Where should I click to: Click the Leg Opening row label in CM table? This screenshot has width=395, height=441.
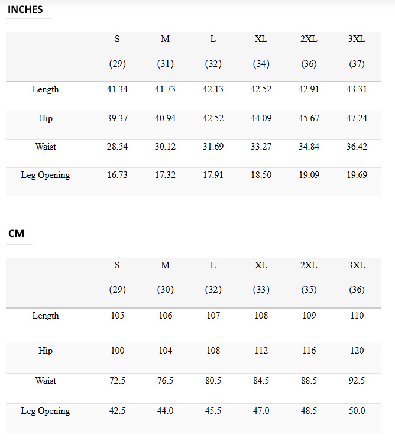[46, 411]
